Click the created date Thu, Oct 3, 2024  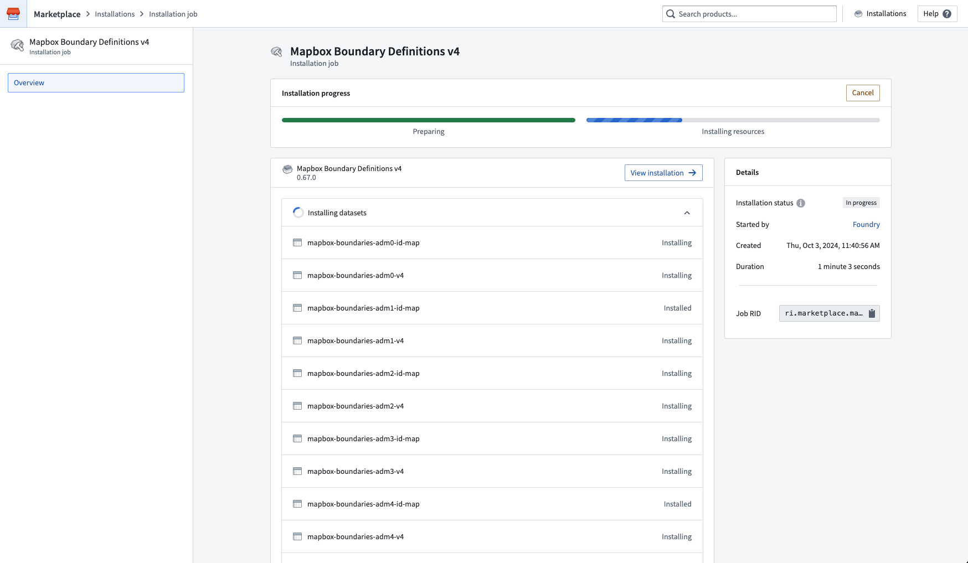click(x=833, y=245)
